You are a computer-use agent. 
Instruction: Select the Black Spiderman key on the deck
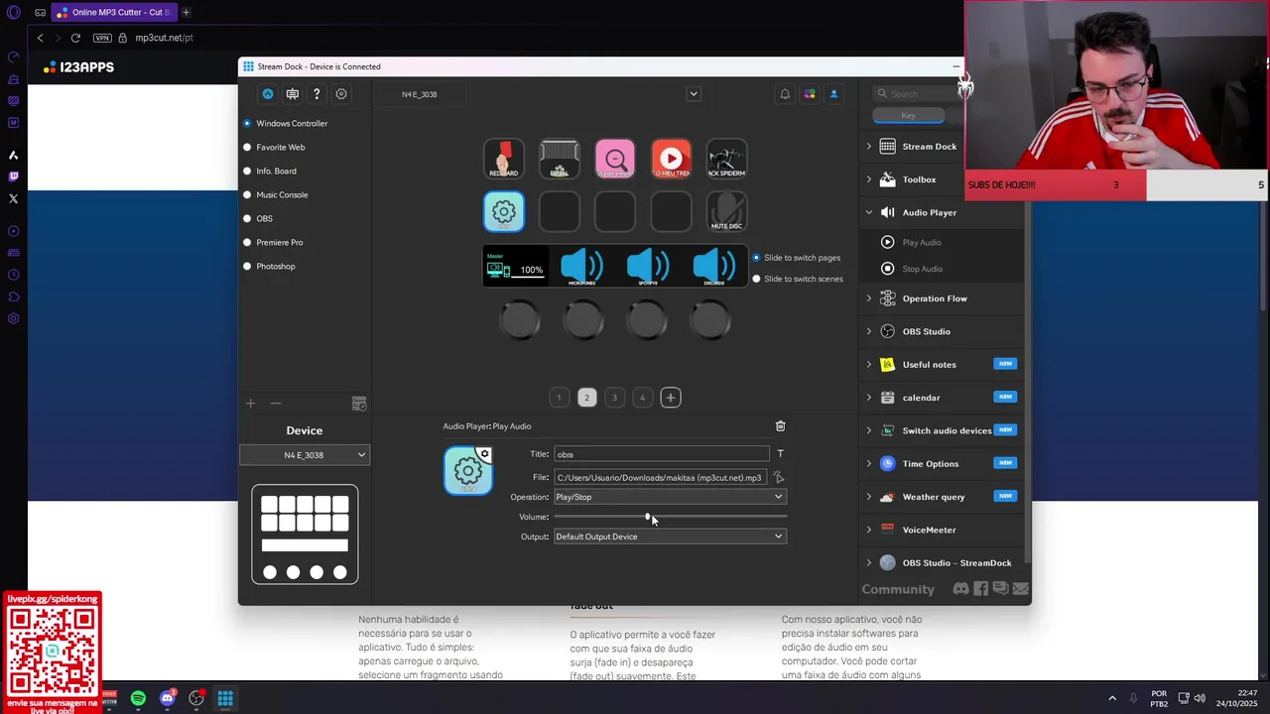(726, 159)
